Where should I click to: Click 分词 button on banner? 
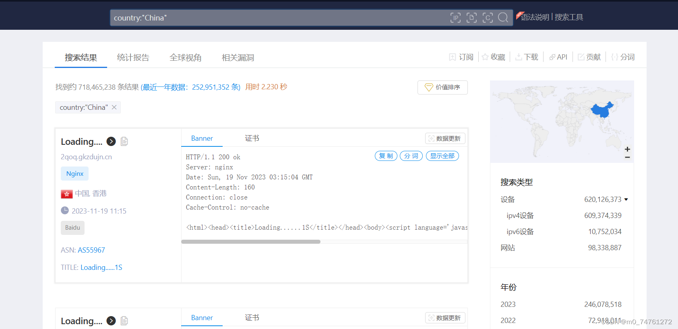click(x=411, y=156)
